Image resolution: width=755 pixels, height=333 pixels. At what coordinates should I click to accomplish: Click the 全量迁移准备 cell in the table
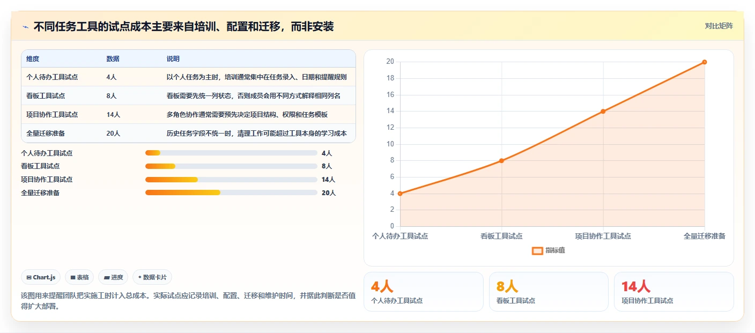click(46, 134)
